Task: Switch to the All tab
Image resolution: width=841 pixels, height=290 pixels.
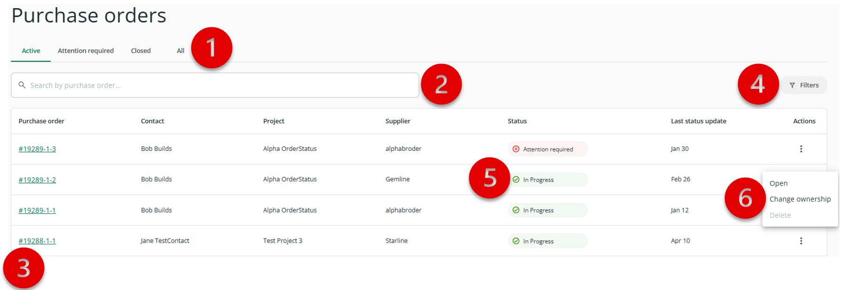Action: [x=181, y=51]
